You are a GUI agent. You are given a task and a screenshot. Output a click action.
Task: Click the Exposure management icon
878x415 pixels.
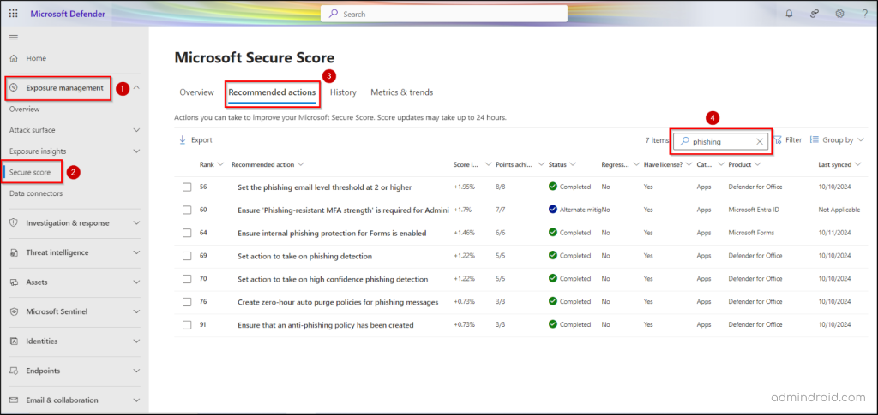(15, 87)
